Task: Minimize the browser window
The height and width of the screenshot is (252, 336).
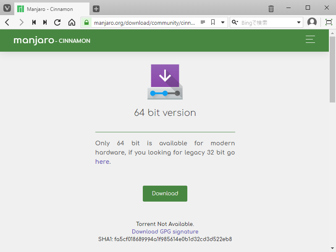Action: point(289,8)
